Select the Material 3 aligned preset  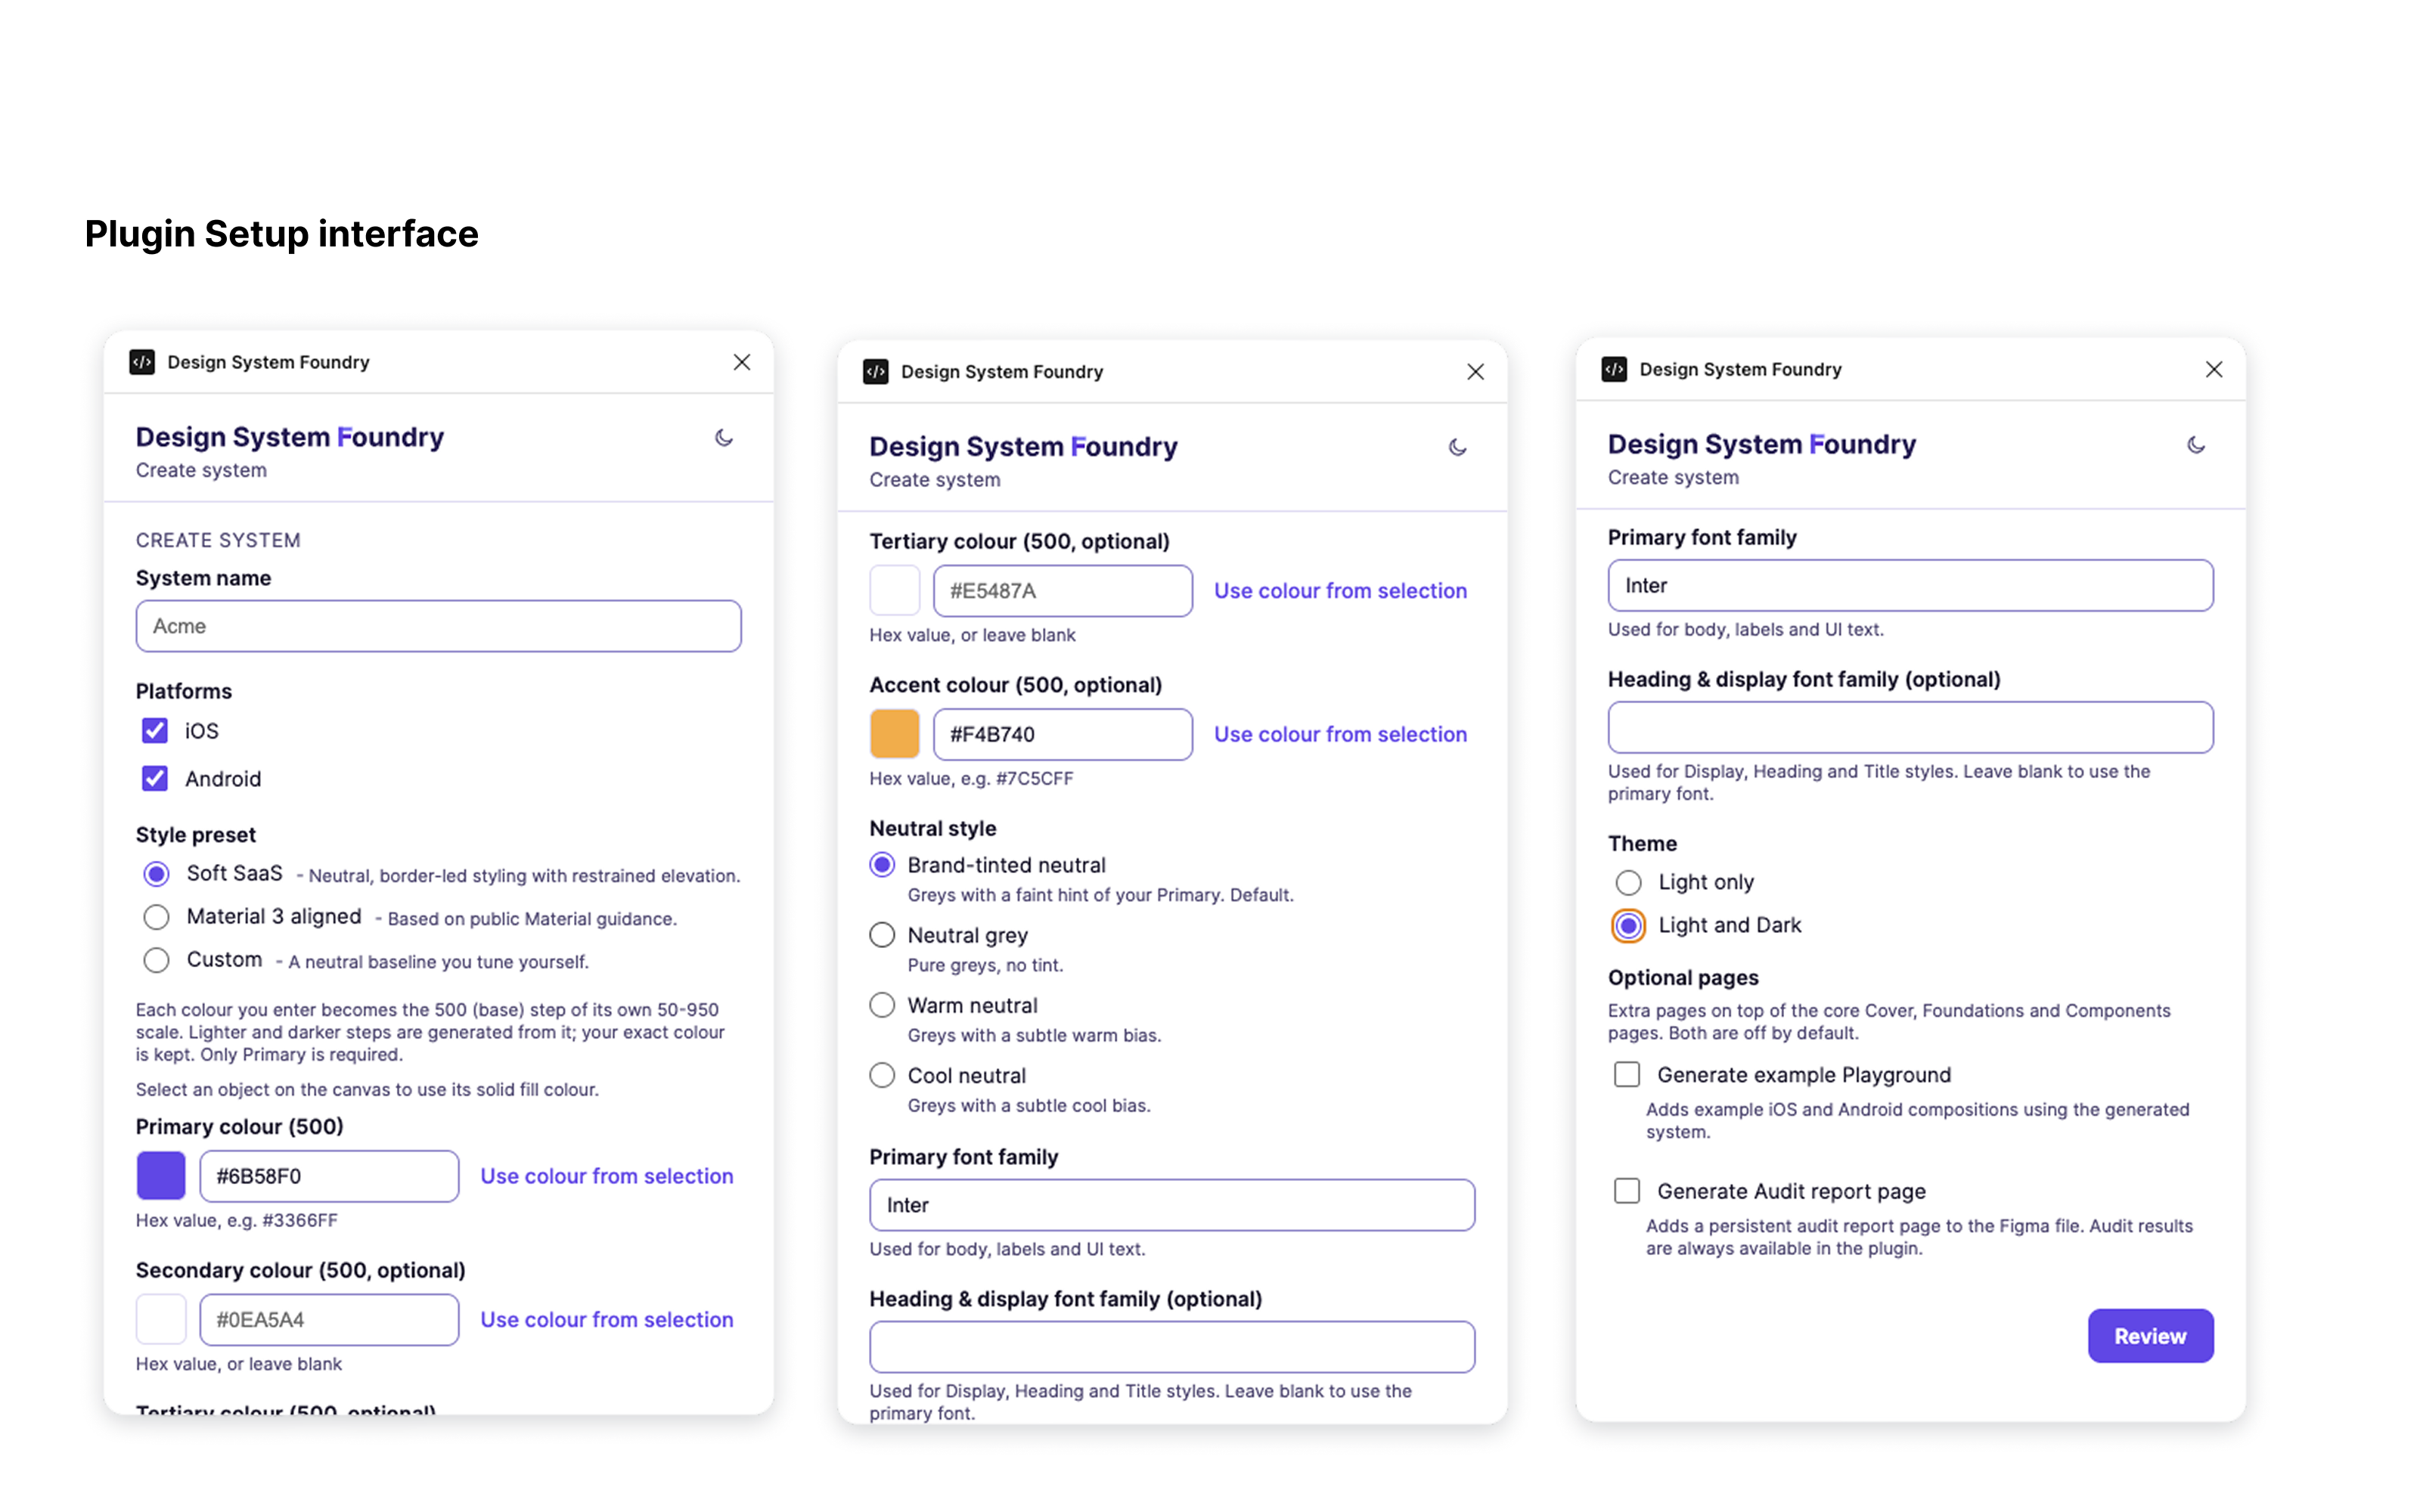click(156, 917)
